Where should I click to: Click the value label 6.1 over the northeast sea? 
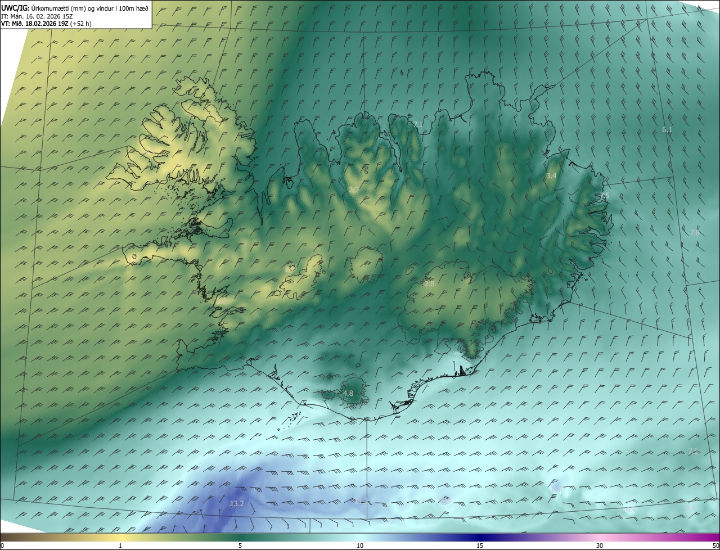click(667, 129)
